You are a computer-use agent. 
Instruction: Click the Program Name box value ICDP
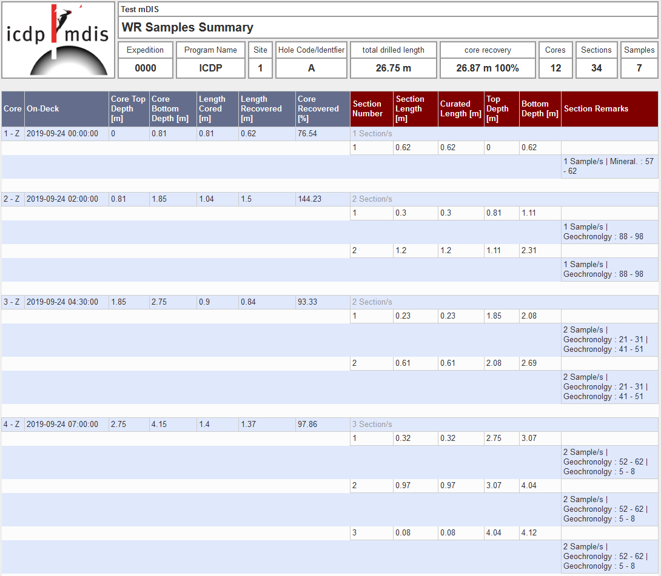(x=210, y=68)
